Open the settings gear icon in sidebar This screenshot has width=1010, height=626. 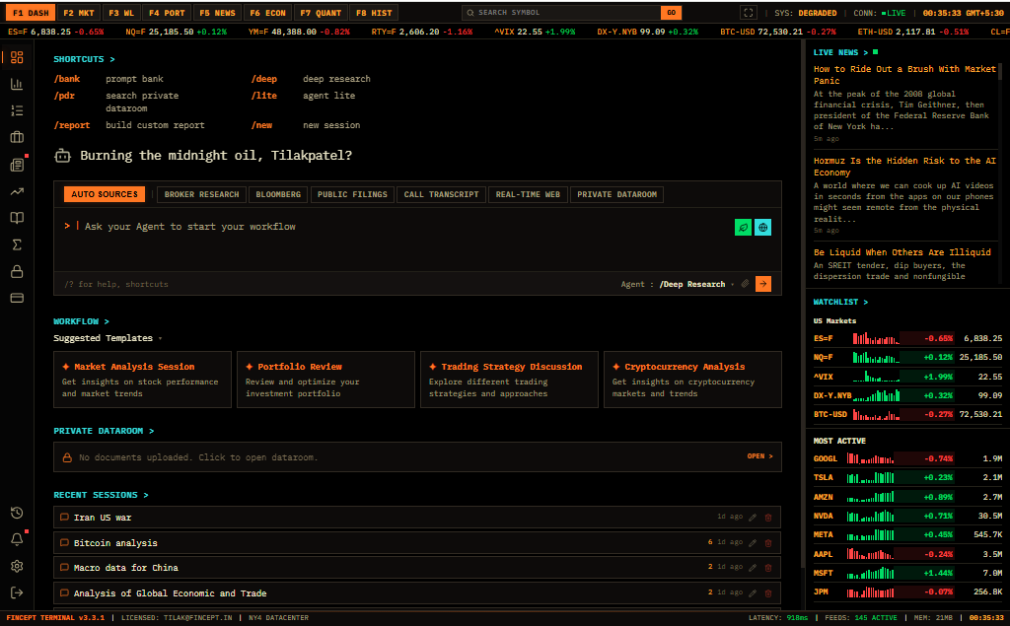tap(18, 566)
